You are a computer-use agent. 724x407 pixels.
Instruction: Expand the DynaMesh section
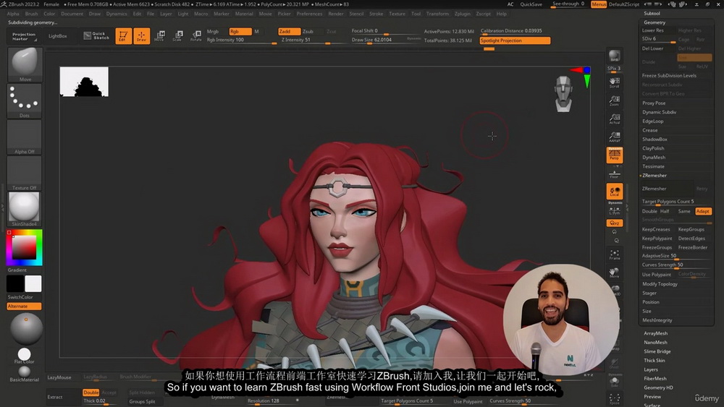pyautogui.click(x=654, y=157)
